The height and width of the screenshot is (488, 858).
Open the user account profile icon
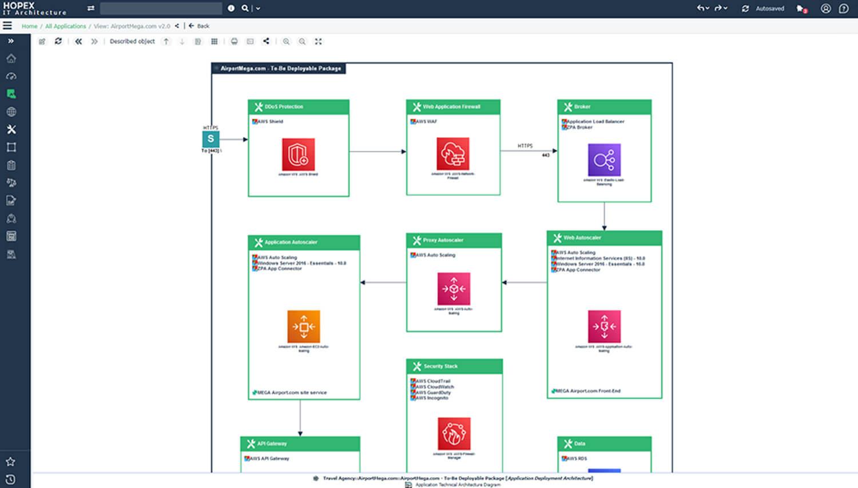[x=825, y=9]
